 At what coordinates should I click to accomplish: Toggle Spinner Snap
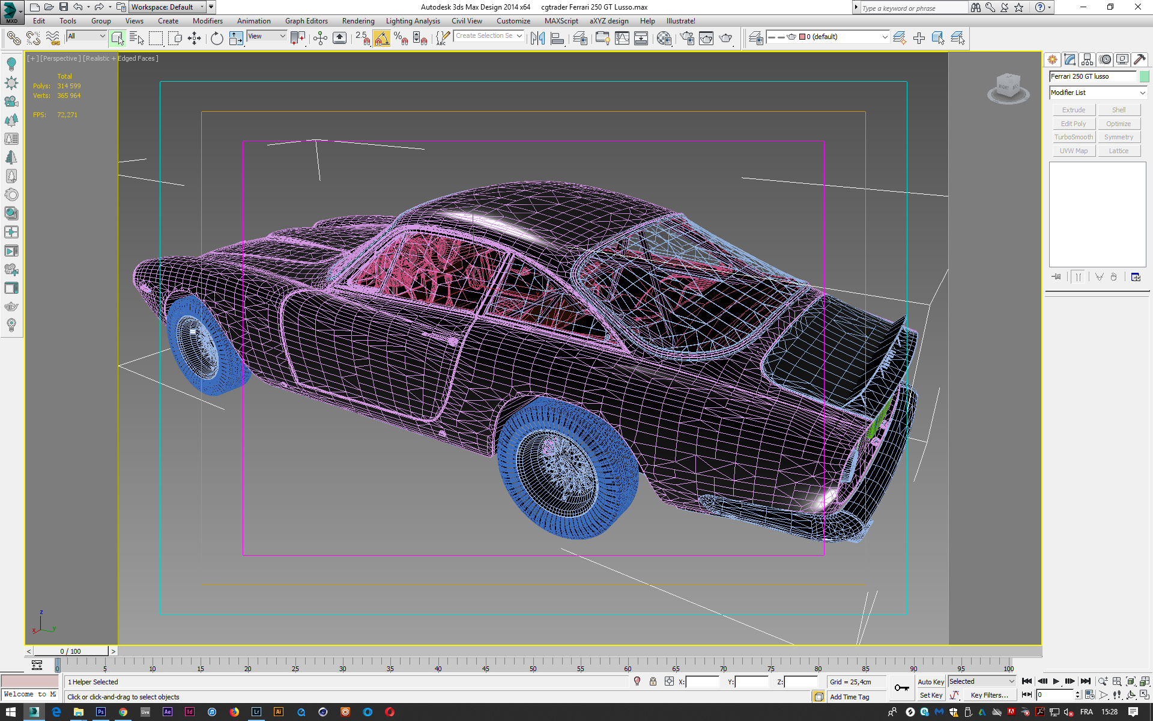point(420,38)
